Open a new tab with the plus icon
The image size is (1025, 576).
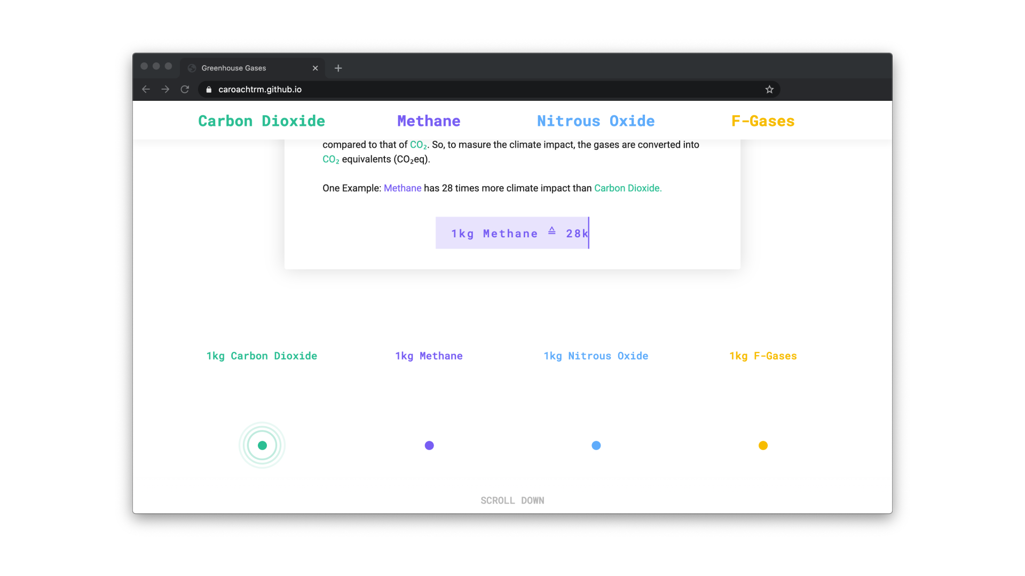pos(338,68)
